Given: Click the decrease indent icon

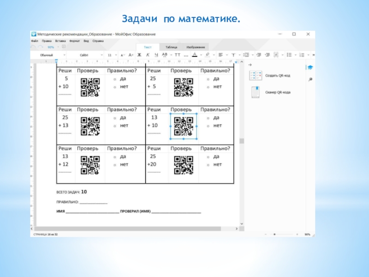Looking at the screenshot, I should 259,55.
